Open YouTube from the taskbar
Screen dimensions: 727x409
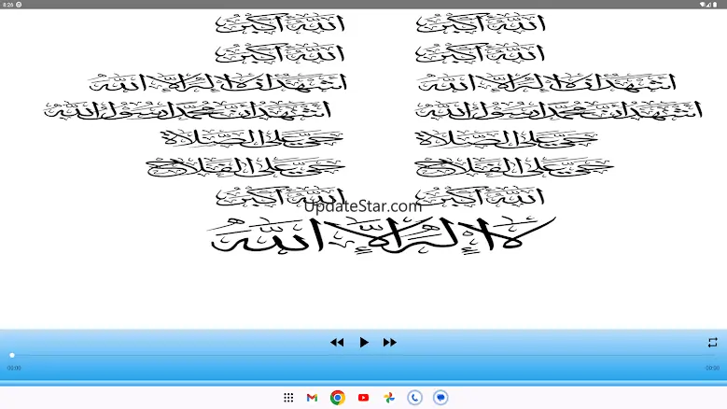pyautogui.click(x=364, y=398)
